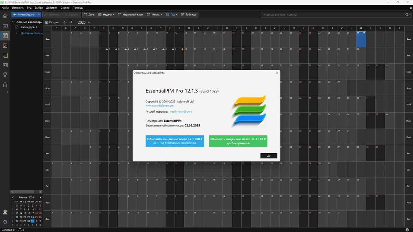Click the Vasiliy Dendebera translator link

tap(182, 112)
